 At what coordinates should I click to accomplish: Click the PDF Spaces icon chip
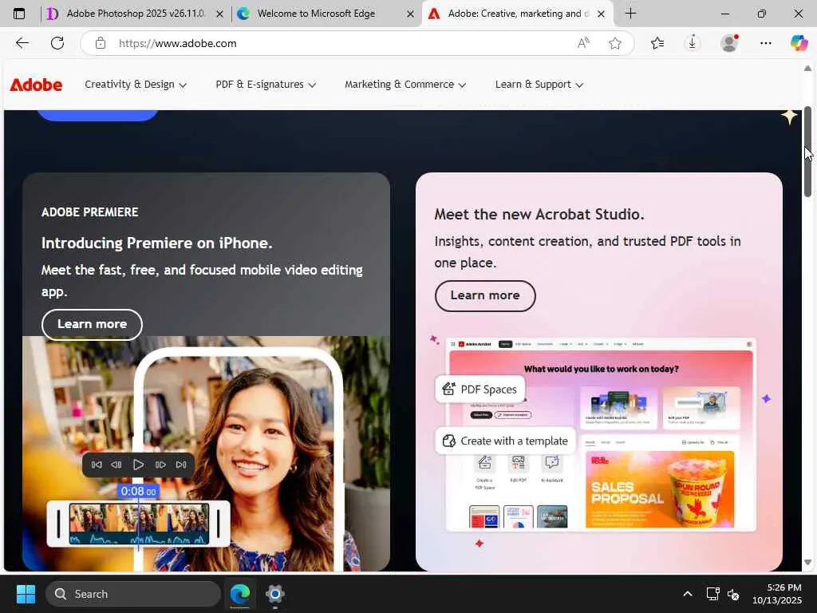pos(480,390)
